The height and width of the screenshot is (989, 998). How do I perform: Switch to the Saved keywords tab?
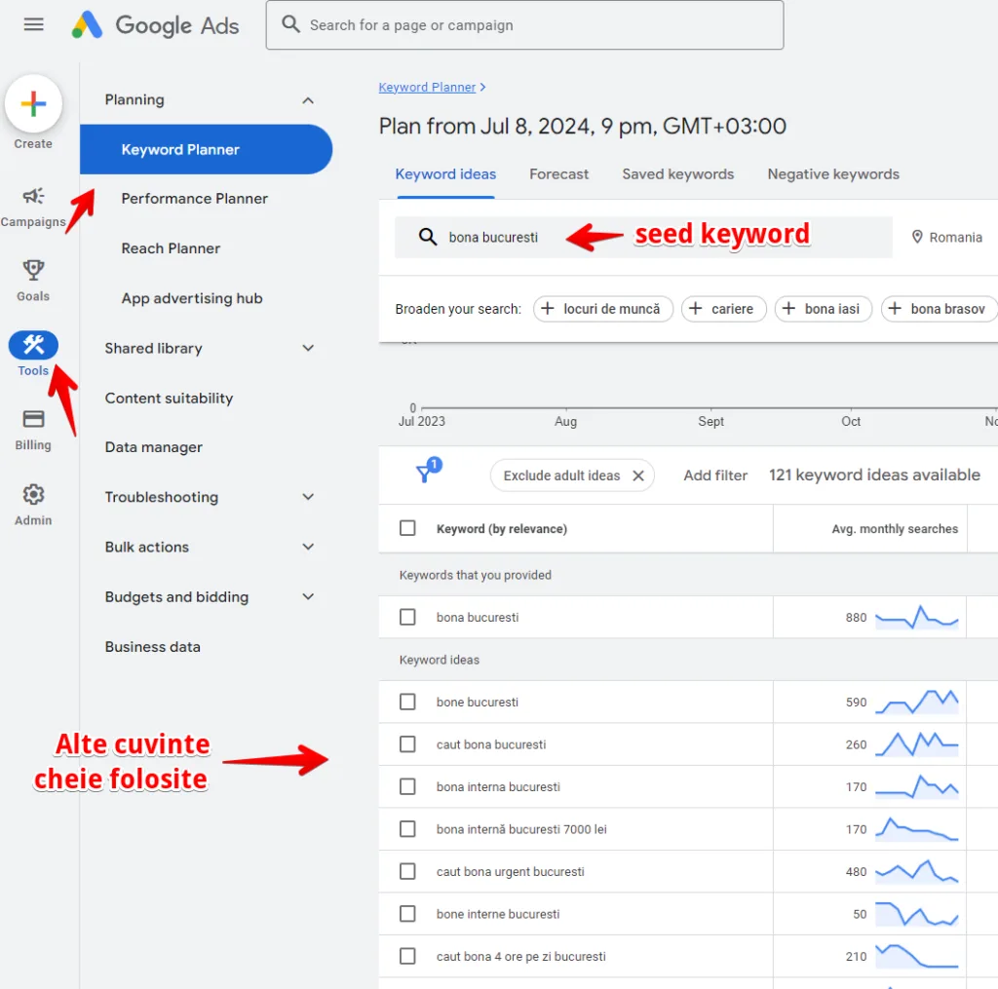pos(678,174)
